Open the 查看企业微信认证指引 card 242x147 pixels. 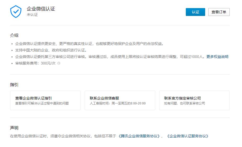[45, 101]
